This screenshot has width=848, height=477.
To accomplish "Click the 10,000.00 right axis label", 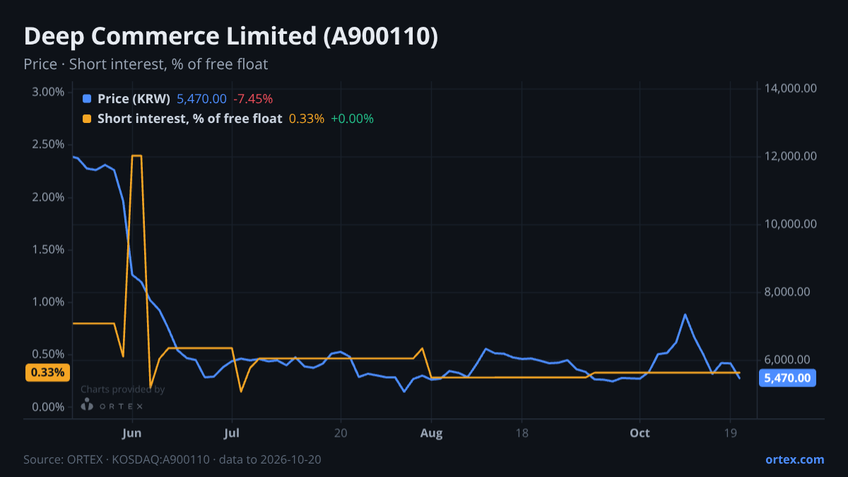I will [x=791, y=224].
